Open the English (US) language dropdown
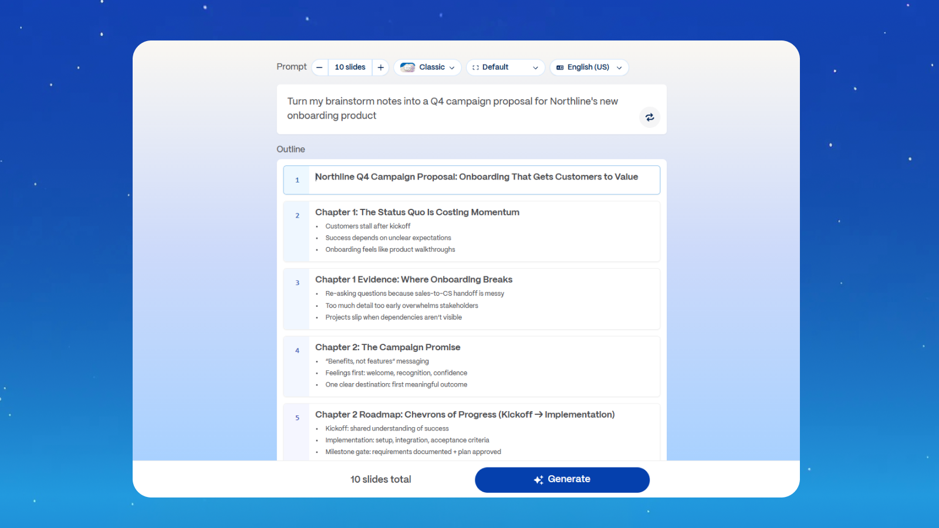 click(589, 67)
